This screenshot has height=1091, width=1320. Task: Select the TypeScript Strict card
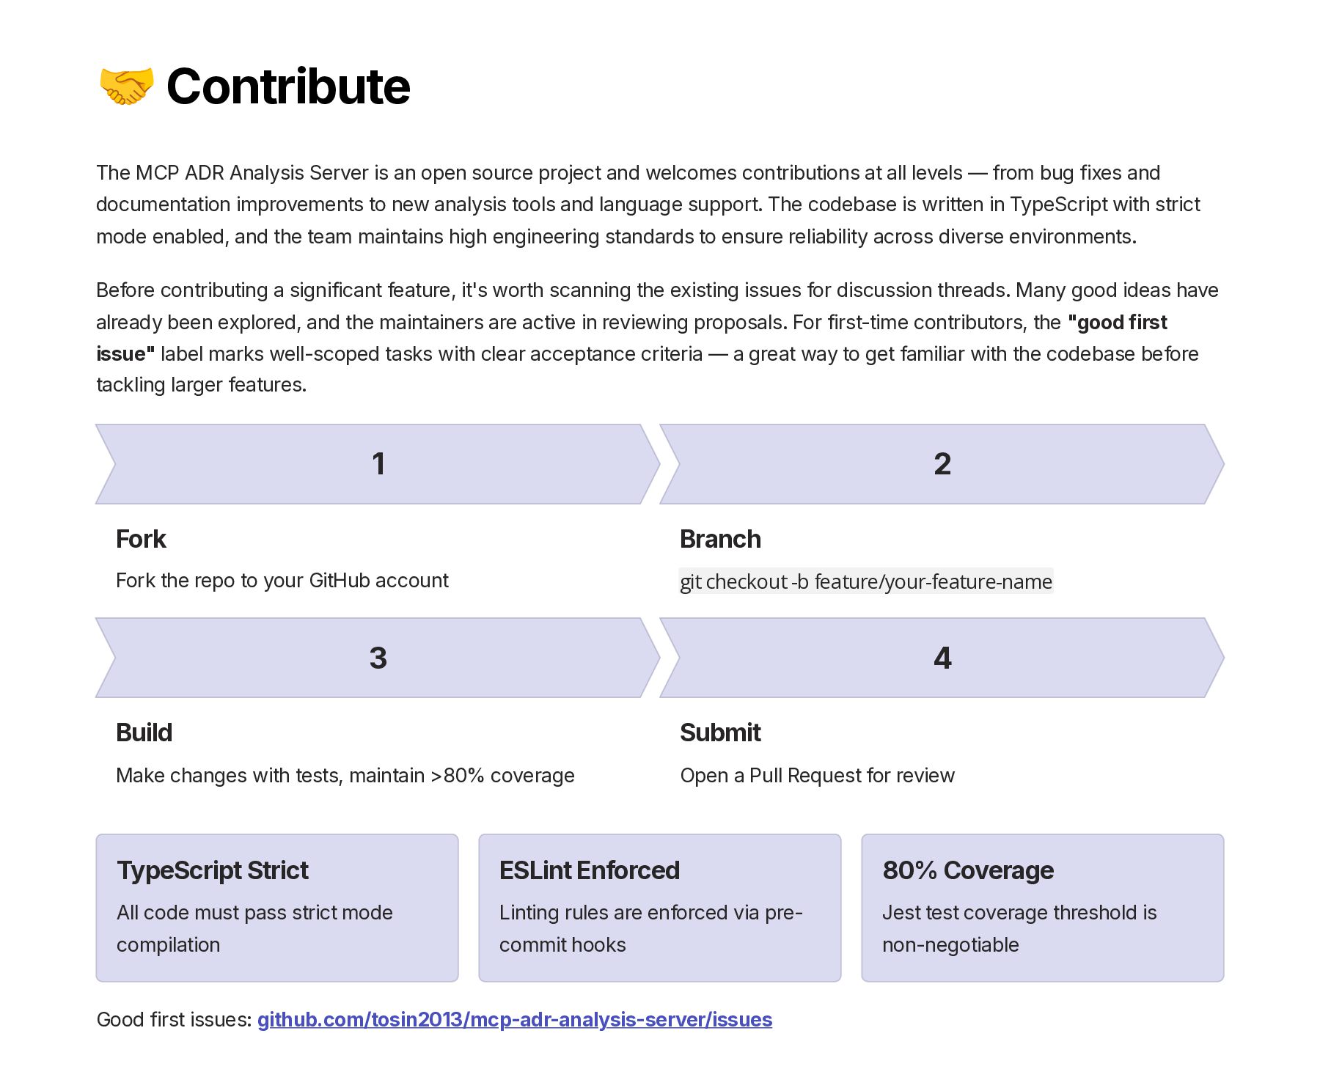[277, 908]
